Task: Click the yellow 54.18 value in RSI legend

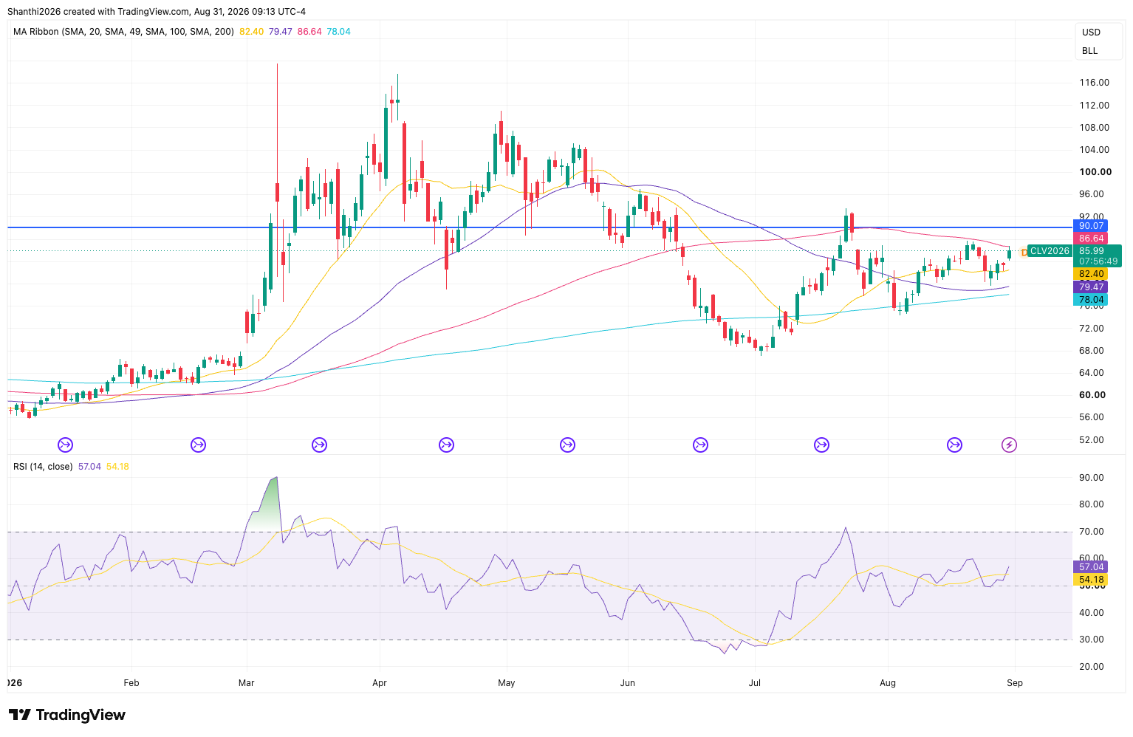Action: click(x=117, y=467)
